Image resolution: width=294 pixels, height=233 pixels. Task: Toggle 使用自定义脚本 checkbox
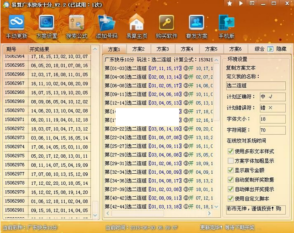(x=230, y=199)
